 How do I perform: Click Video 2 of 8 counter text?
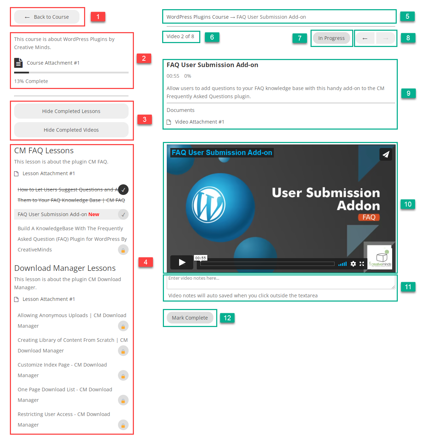point(181,36)
